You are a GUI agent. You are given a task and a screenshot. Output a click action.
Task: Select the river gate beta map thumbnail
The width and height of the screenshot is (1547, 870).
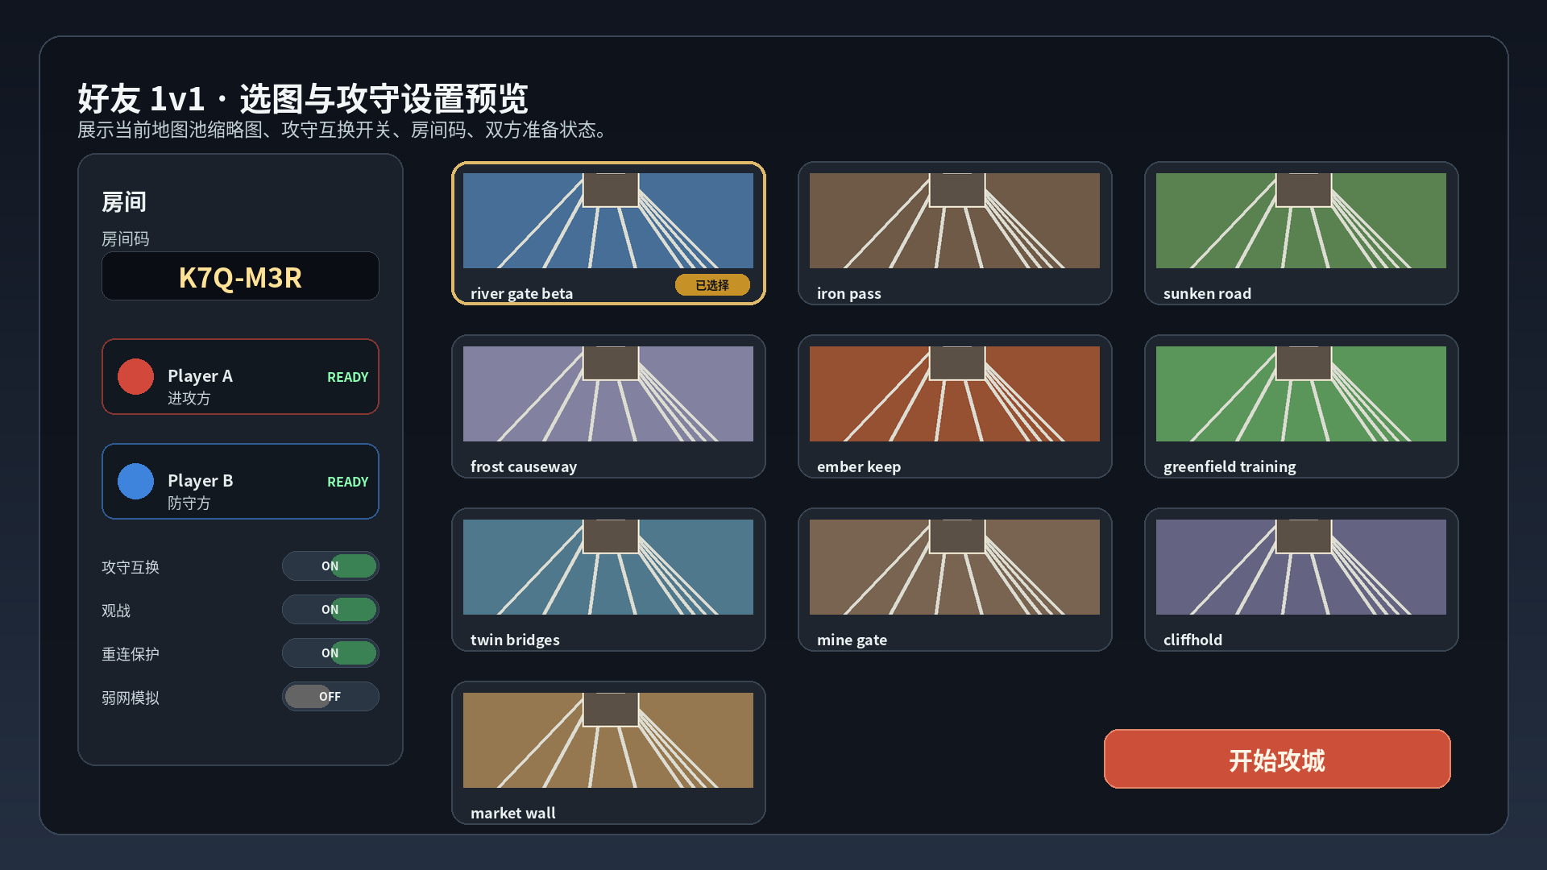[608, 221]
